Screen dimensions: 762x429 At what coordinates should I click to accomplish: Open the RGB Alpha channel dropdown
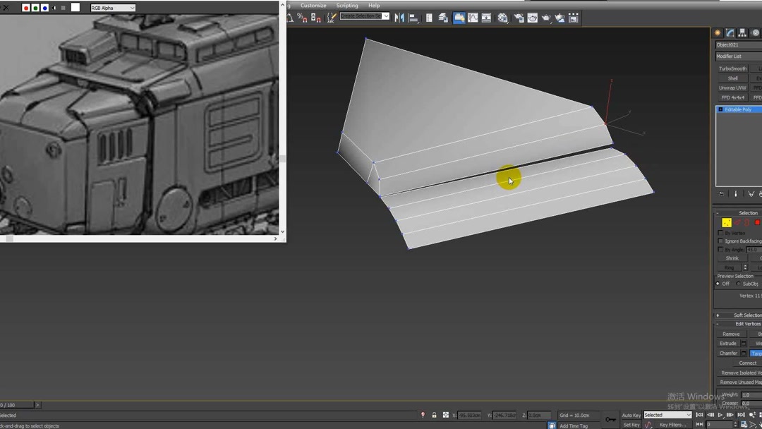(113, 8)
